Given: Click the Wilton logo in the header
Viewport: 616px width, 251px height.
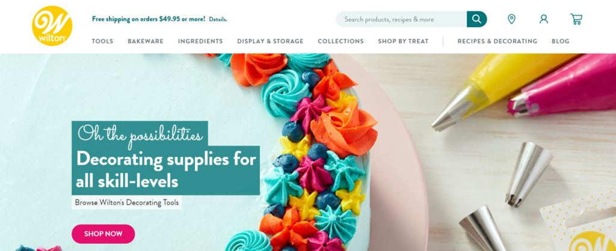Looking at the screenshot, I should tap(52, 26).
